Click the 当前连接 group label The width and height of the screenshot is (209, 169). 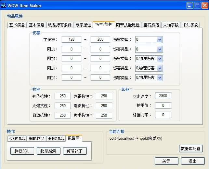(x=116, y=132)
